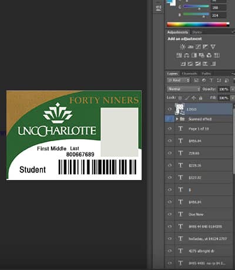Filter layers by type layers icon

point(211,81)
